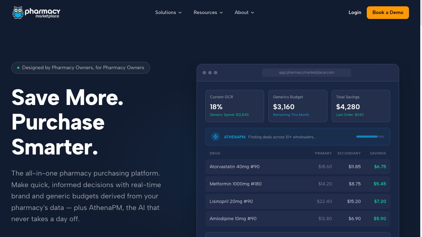The height and width of the screenshot is (237, 422).
Task: Click the Designed by Pharmacy Owners badge
Action: coord(81,68)
